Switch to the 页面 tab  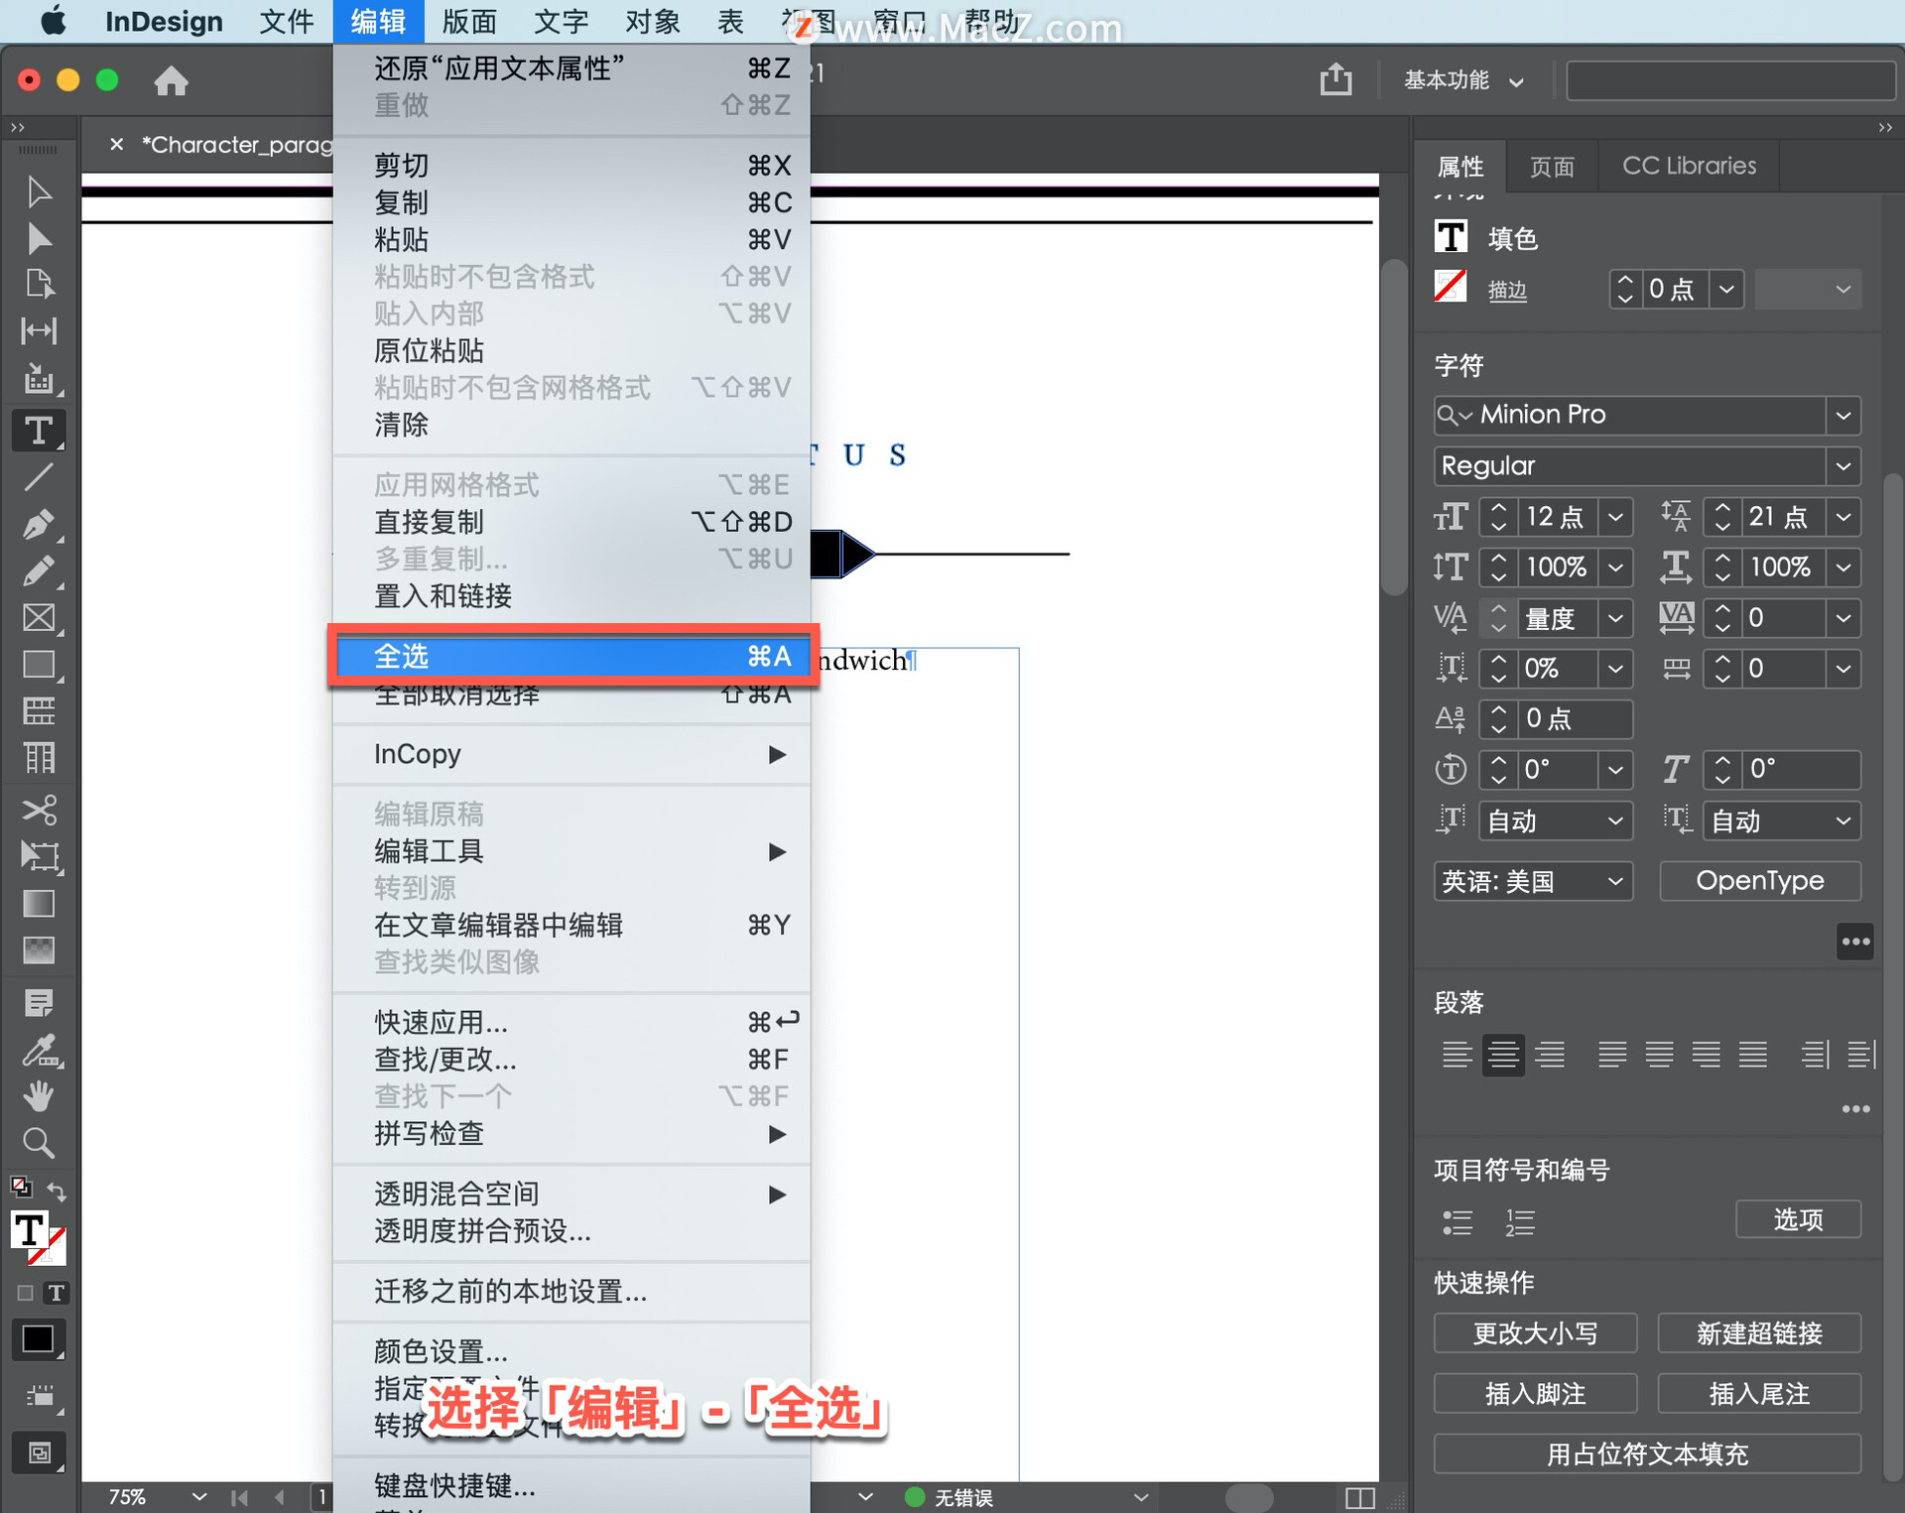pos(1552,166)
